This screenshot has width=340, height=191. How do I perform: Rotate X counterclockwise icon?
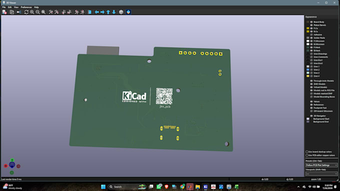pos(56,12)
